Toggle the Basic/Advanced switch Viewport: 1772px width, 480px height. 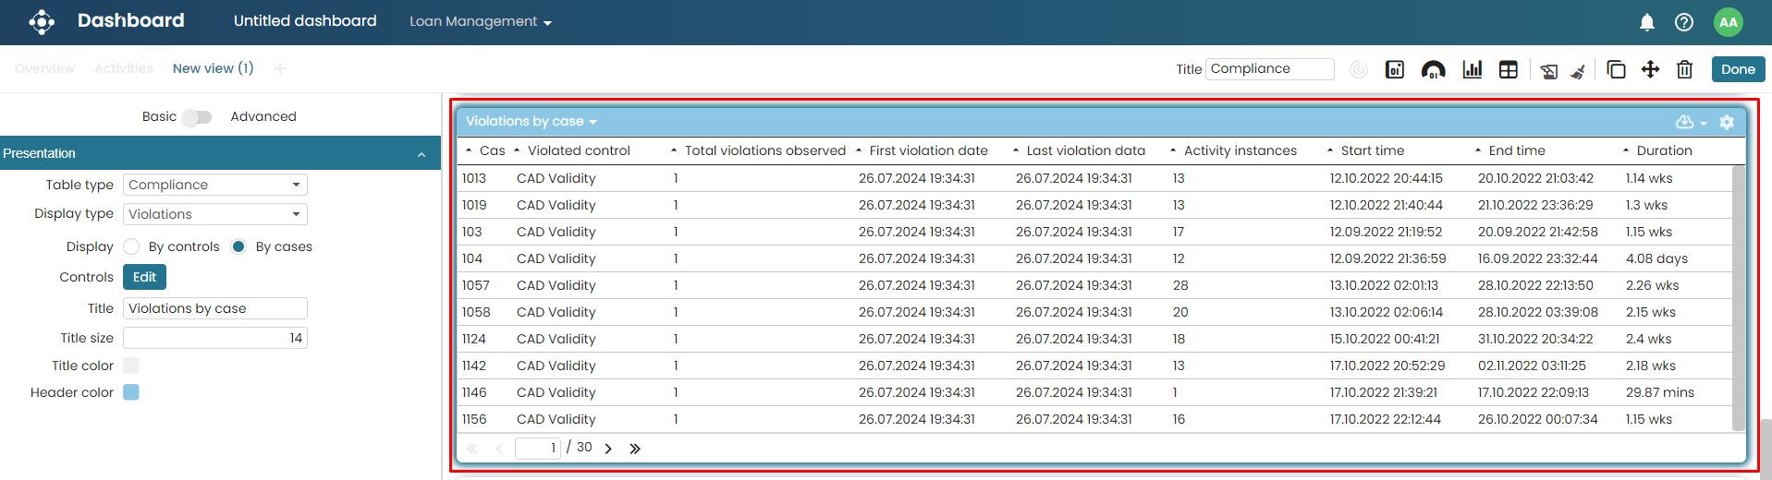click(197, 117)
